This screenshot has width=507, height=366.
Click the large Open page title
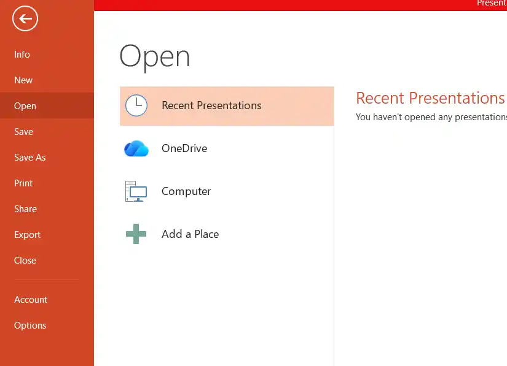click(154, 57)
